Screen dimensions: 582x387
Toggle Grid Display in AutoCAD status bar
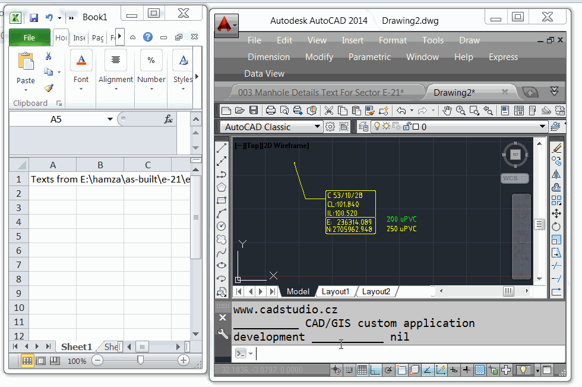pos(362,370)
